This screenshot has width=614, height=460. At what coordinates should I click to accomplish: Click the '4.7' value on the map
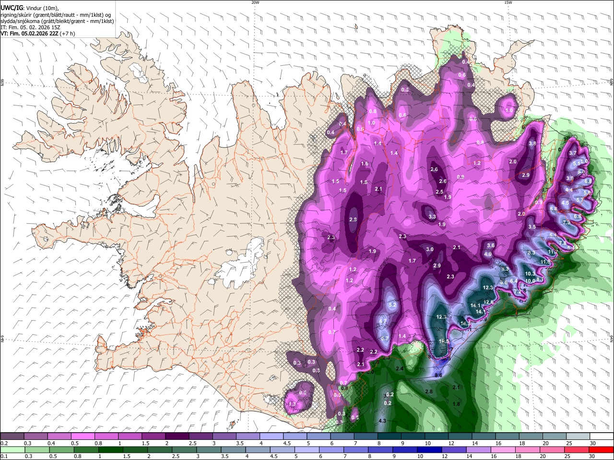(x=383, y=321)
